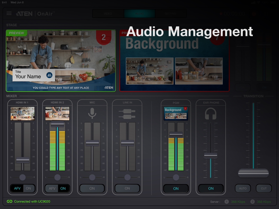This screenshot has height=209, width=279.
Task: Switch to the SETTING tab
Action: tap(171, 13)
